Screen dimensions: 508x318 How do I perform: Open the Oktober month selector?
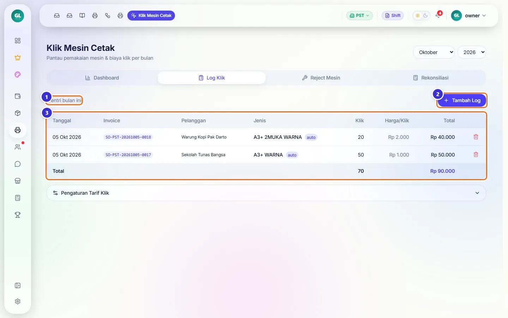[x=434, y=52]
